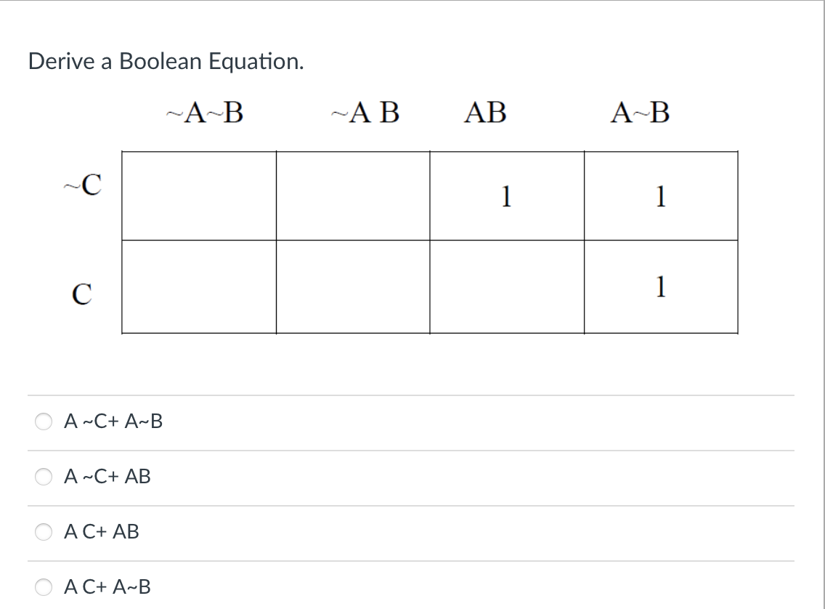Click the ~C row label
Viewport: 825px width, 609px height.
82,182
